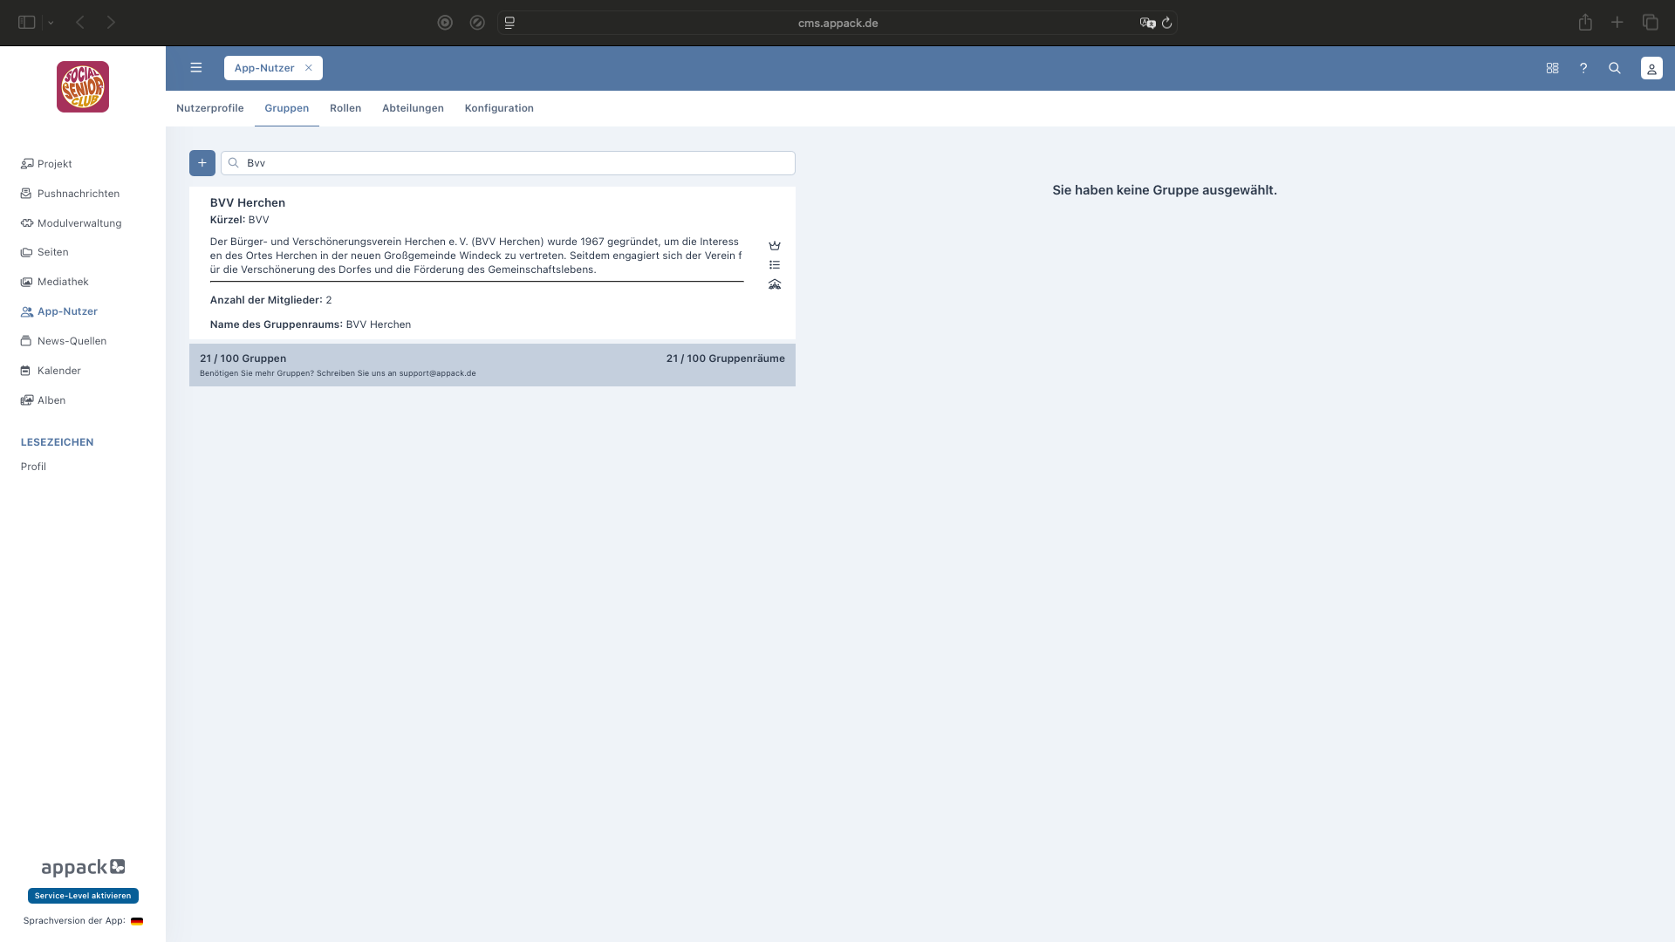
Task: Open the Konfiguration tab
Action: (x=499, y=108)
